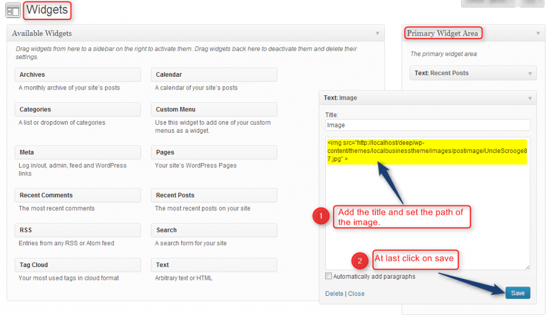Select the Custom Menu widget
Image resolution: width=546 pixels, height=315 pixels.
coord(214,110)
